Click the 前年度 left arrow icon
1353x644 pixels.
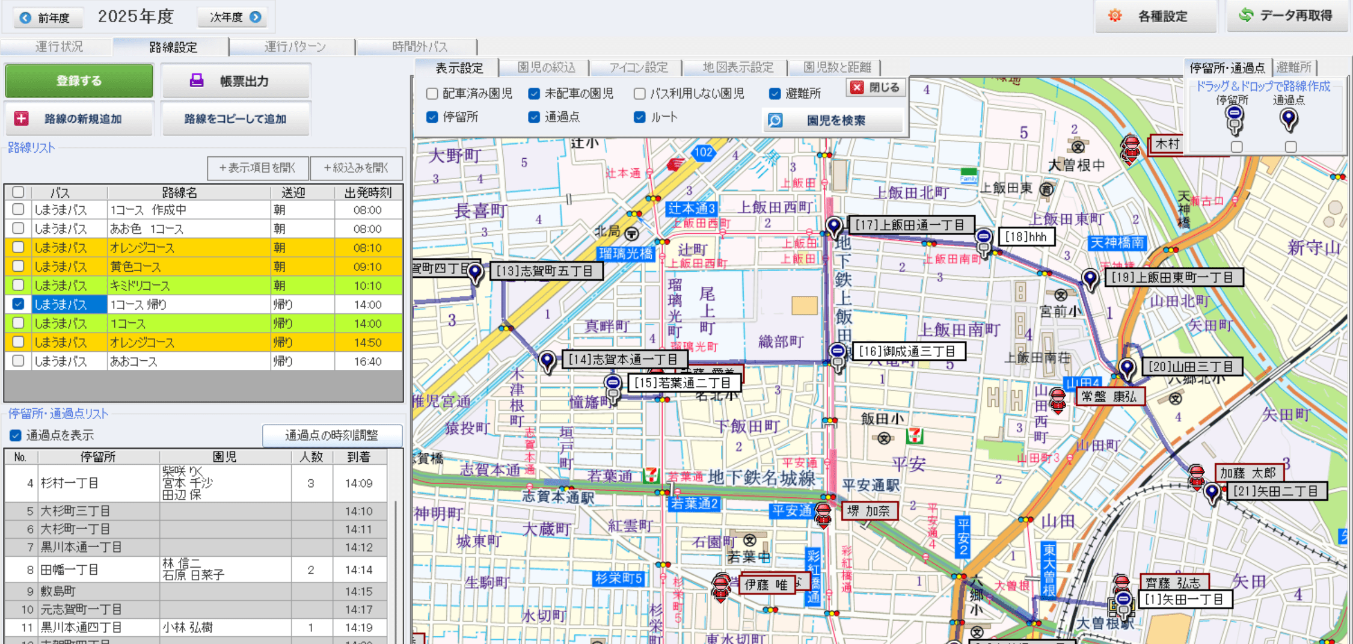click(x=25, y=17)
